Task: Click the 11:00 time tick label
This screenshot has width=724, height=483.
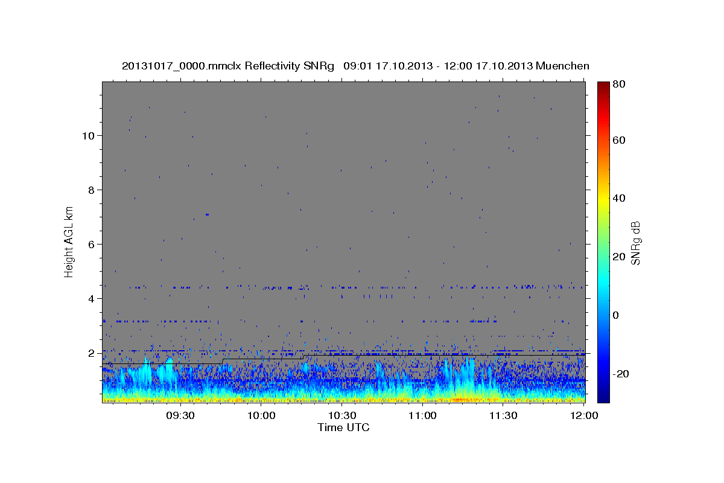Action: click(x=423, y=415)
